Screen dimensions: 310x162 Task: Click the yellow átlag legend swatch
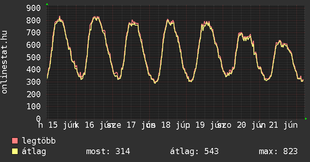pyautogui.click(x=15, y=151)
